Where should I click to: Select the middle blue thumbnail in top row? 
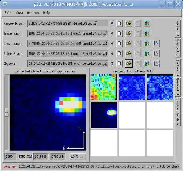[x=132, y=87]
